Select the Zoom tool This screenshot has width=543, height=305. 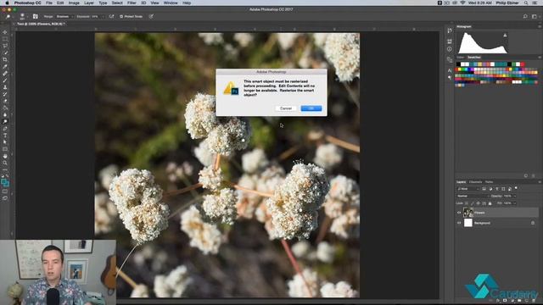click(5, 163)
